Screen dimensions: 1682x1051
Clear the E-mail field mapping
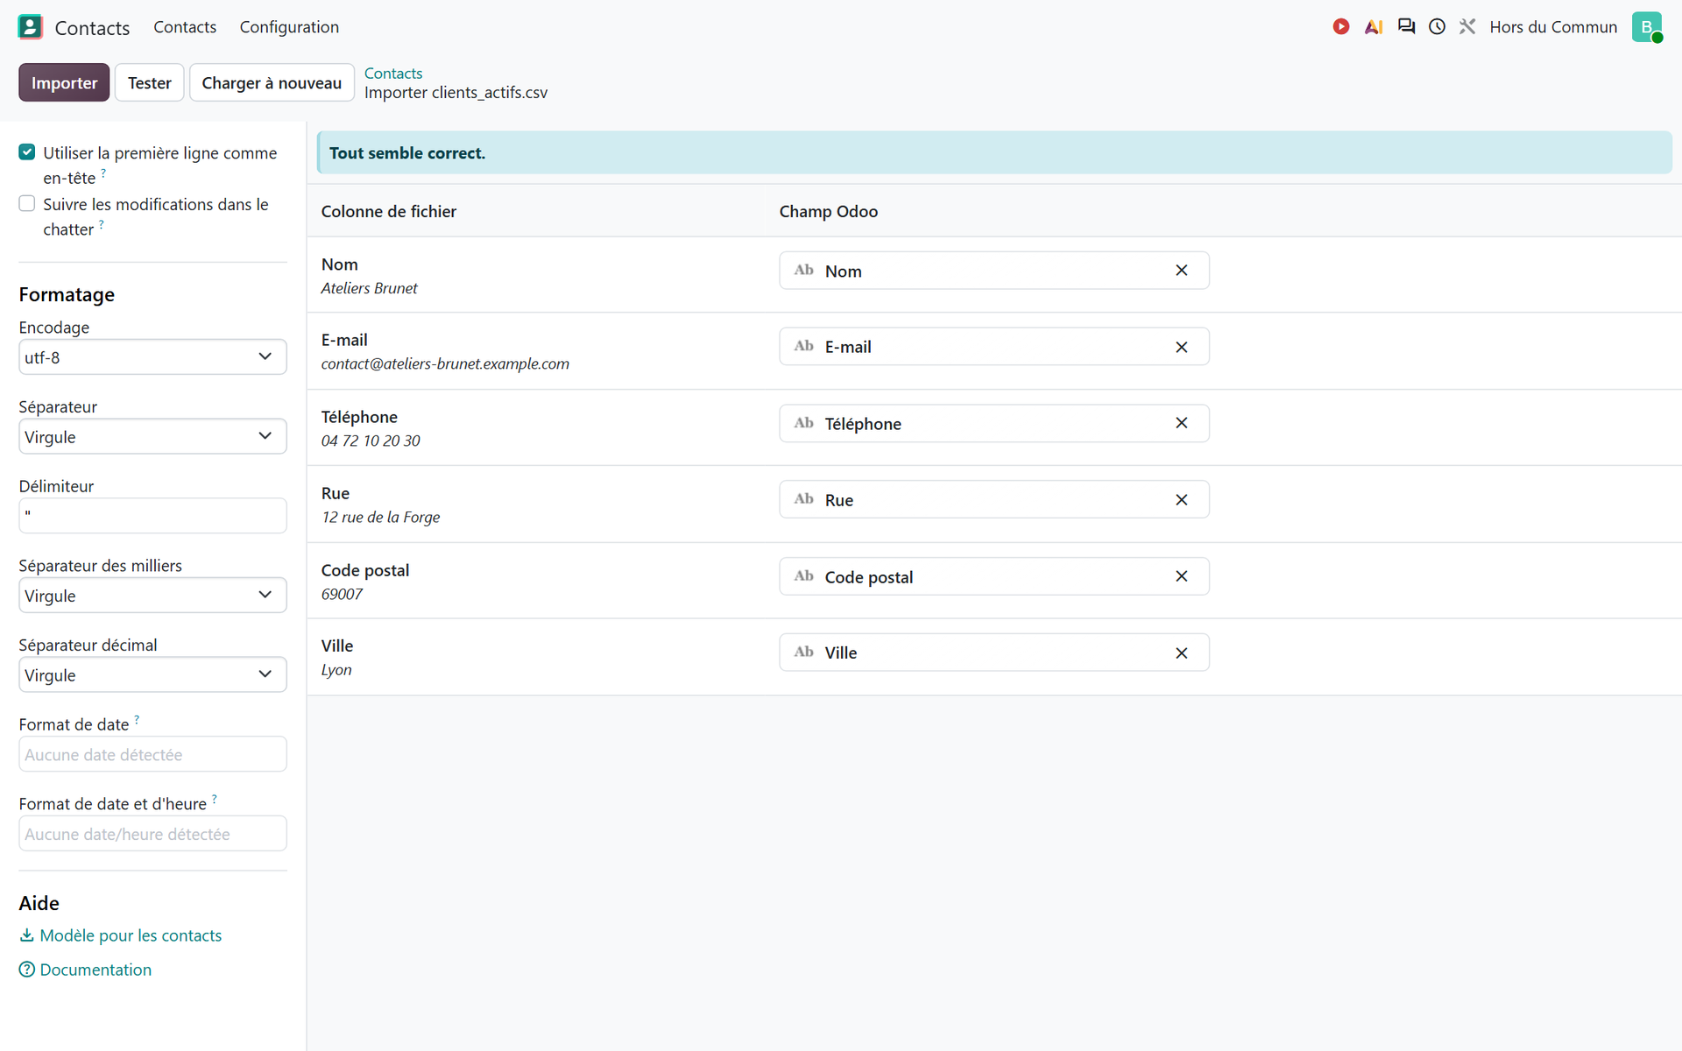pyautogui.click(x=1181, y=347)
